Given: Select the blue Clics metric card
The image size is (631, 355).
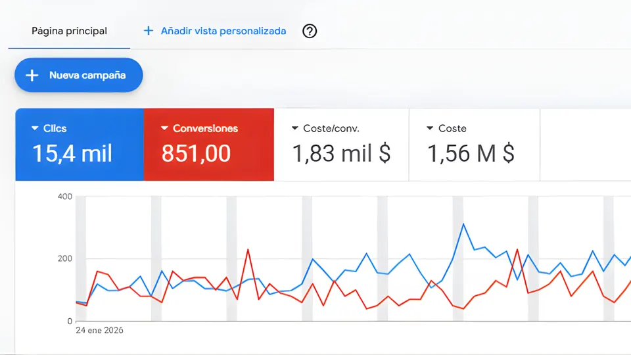Looking at the screenshot, I should (80, 145).
